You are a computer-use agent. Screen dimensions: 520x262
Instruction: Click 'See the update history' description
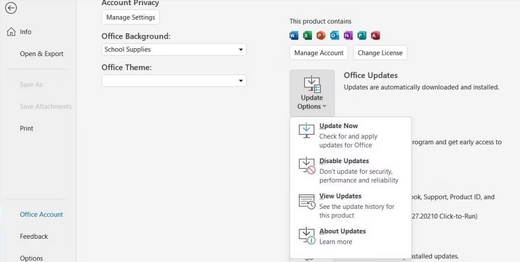pyautogui.click(x=357, y=211)
